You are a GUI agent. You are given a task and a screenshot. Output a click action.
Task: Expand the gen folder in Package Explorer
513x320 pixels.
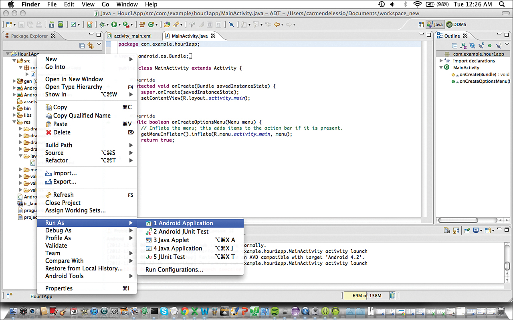tap(14, 81)
